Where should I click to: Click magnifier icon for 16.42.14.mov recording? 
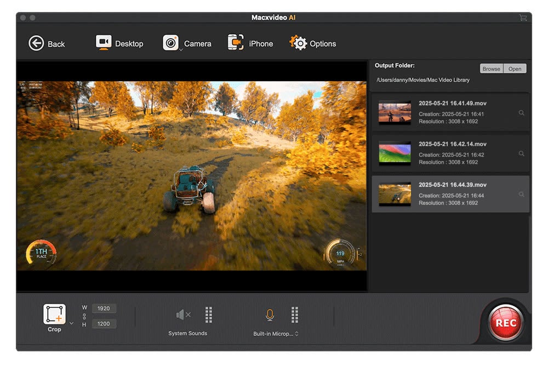pos(522,153)
